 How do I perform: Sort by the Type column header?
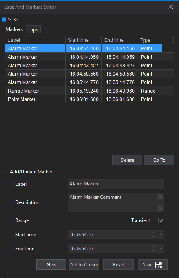150,40
